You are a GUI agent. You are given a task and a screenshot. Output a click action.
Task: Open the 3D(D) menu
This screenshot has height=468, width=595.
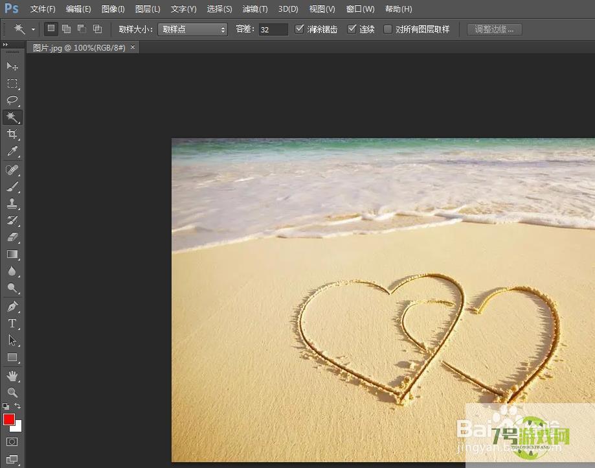pyautogui.click(x=288, y=8)
